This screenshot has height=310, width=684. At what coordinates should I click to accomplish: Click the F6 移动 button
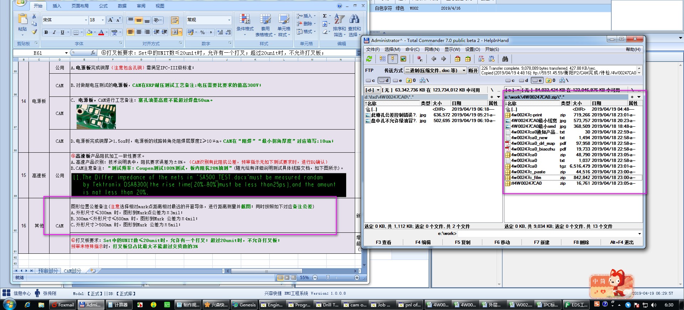coord(502,242)
